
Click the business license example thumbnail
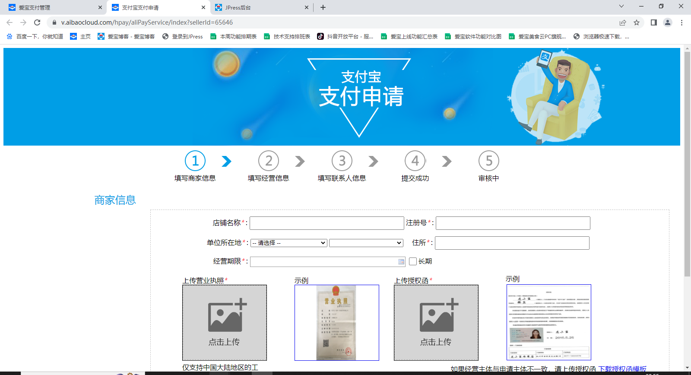tap(336, 322)
